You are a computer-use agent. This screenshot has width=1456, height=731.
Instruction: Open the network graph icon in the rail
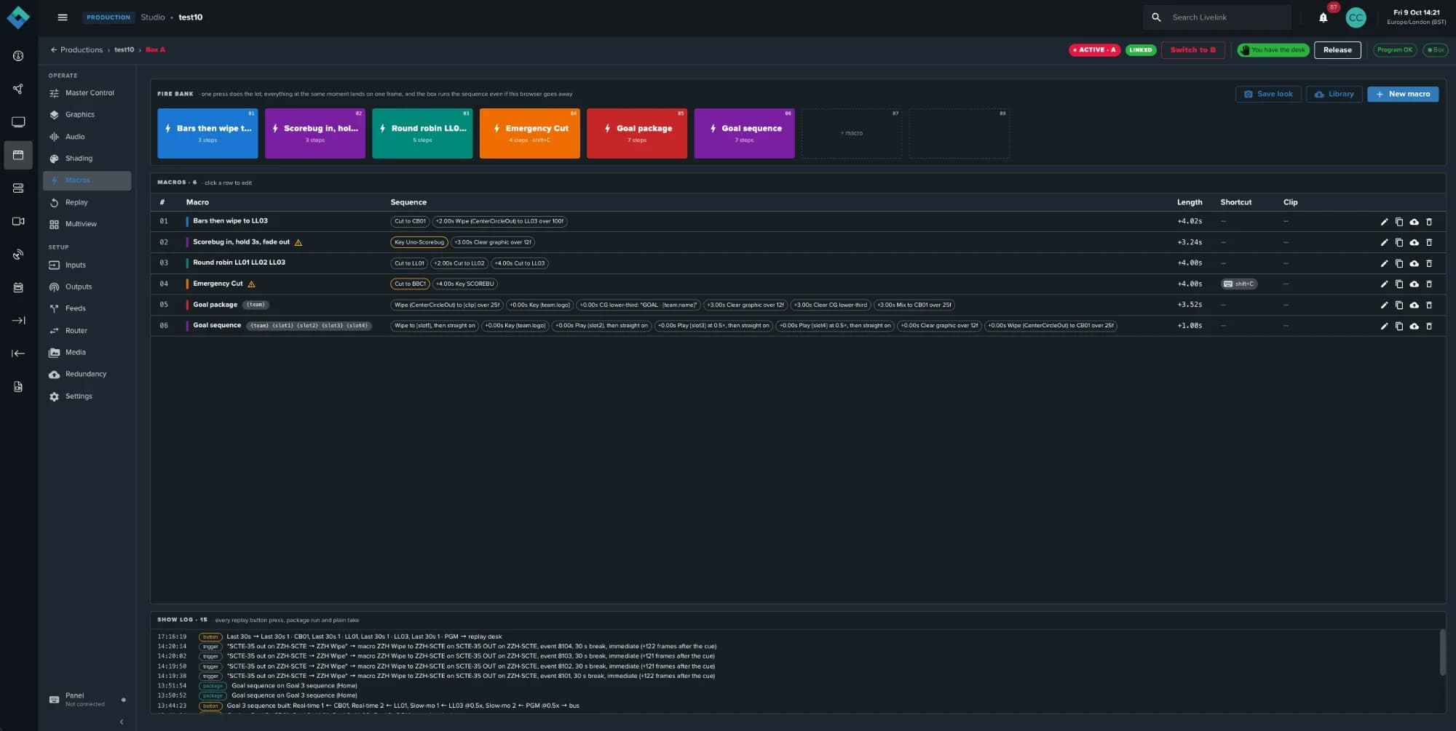18,89
